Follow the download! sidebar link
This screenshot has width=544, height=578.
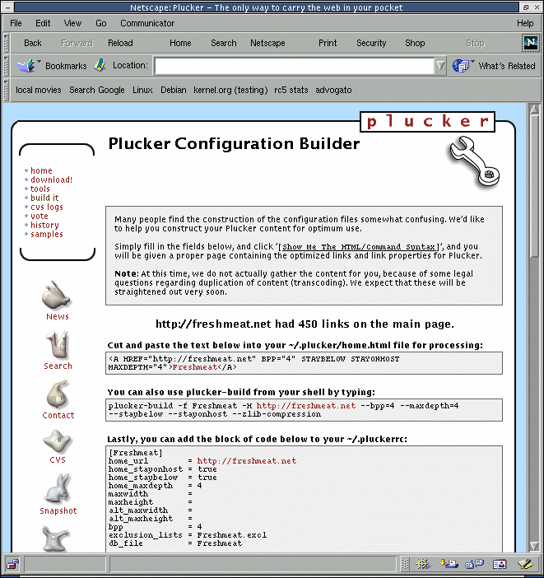click(x=51, y=179)
